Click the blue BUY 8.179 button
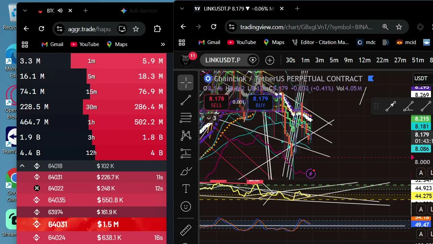Screen dimensions: 433x244 point(260,102)
